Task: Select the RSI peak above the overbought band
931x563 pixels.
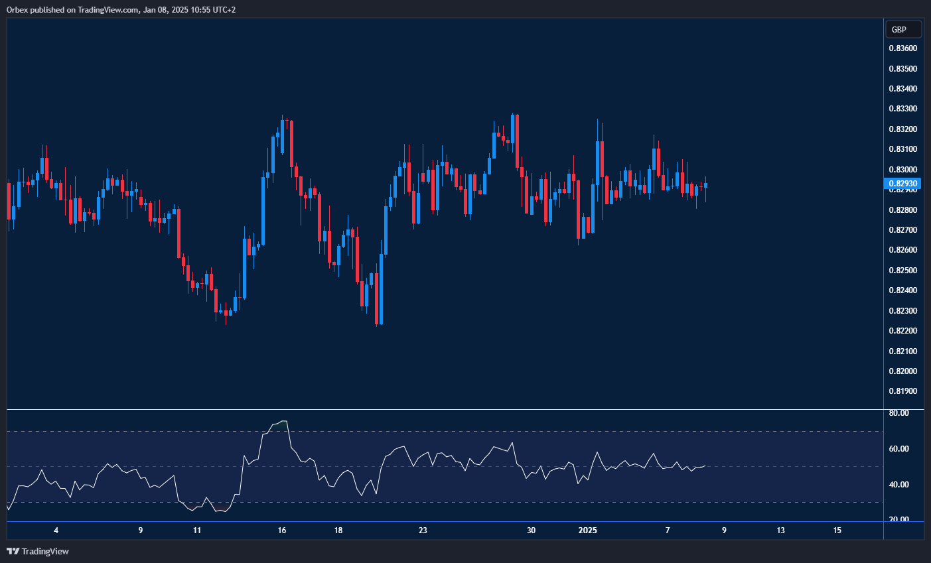Action: 283,421
